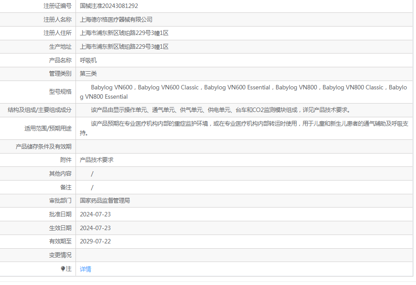Click the bulb icon beside 注

click(63, 269)
